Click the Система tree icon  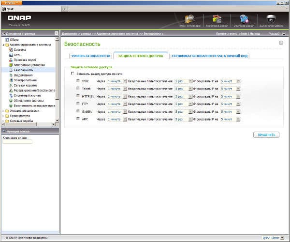point(11,50)
